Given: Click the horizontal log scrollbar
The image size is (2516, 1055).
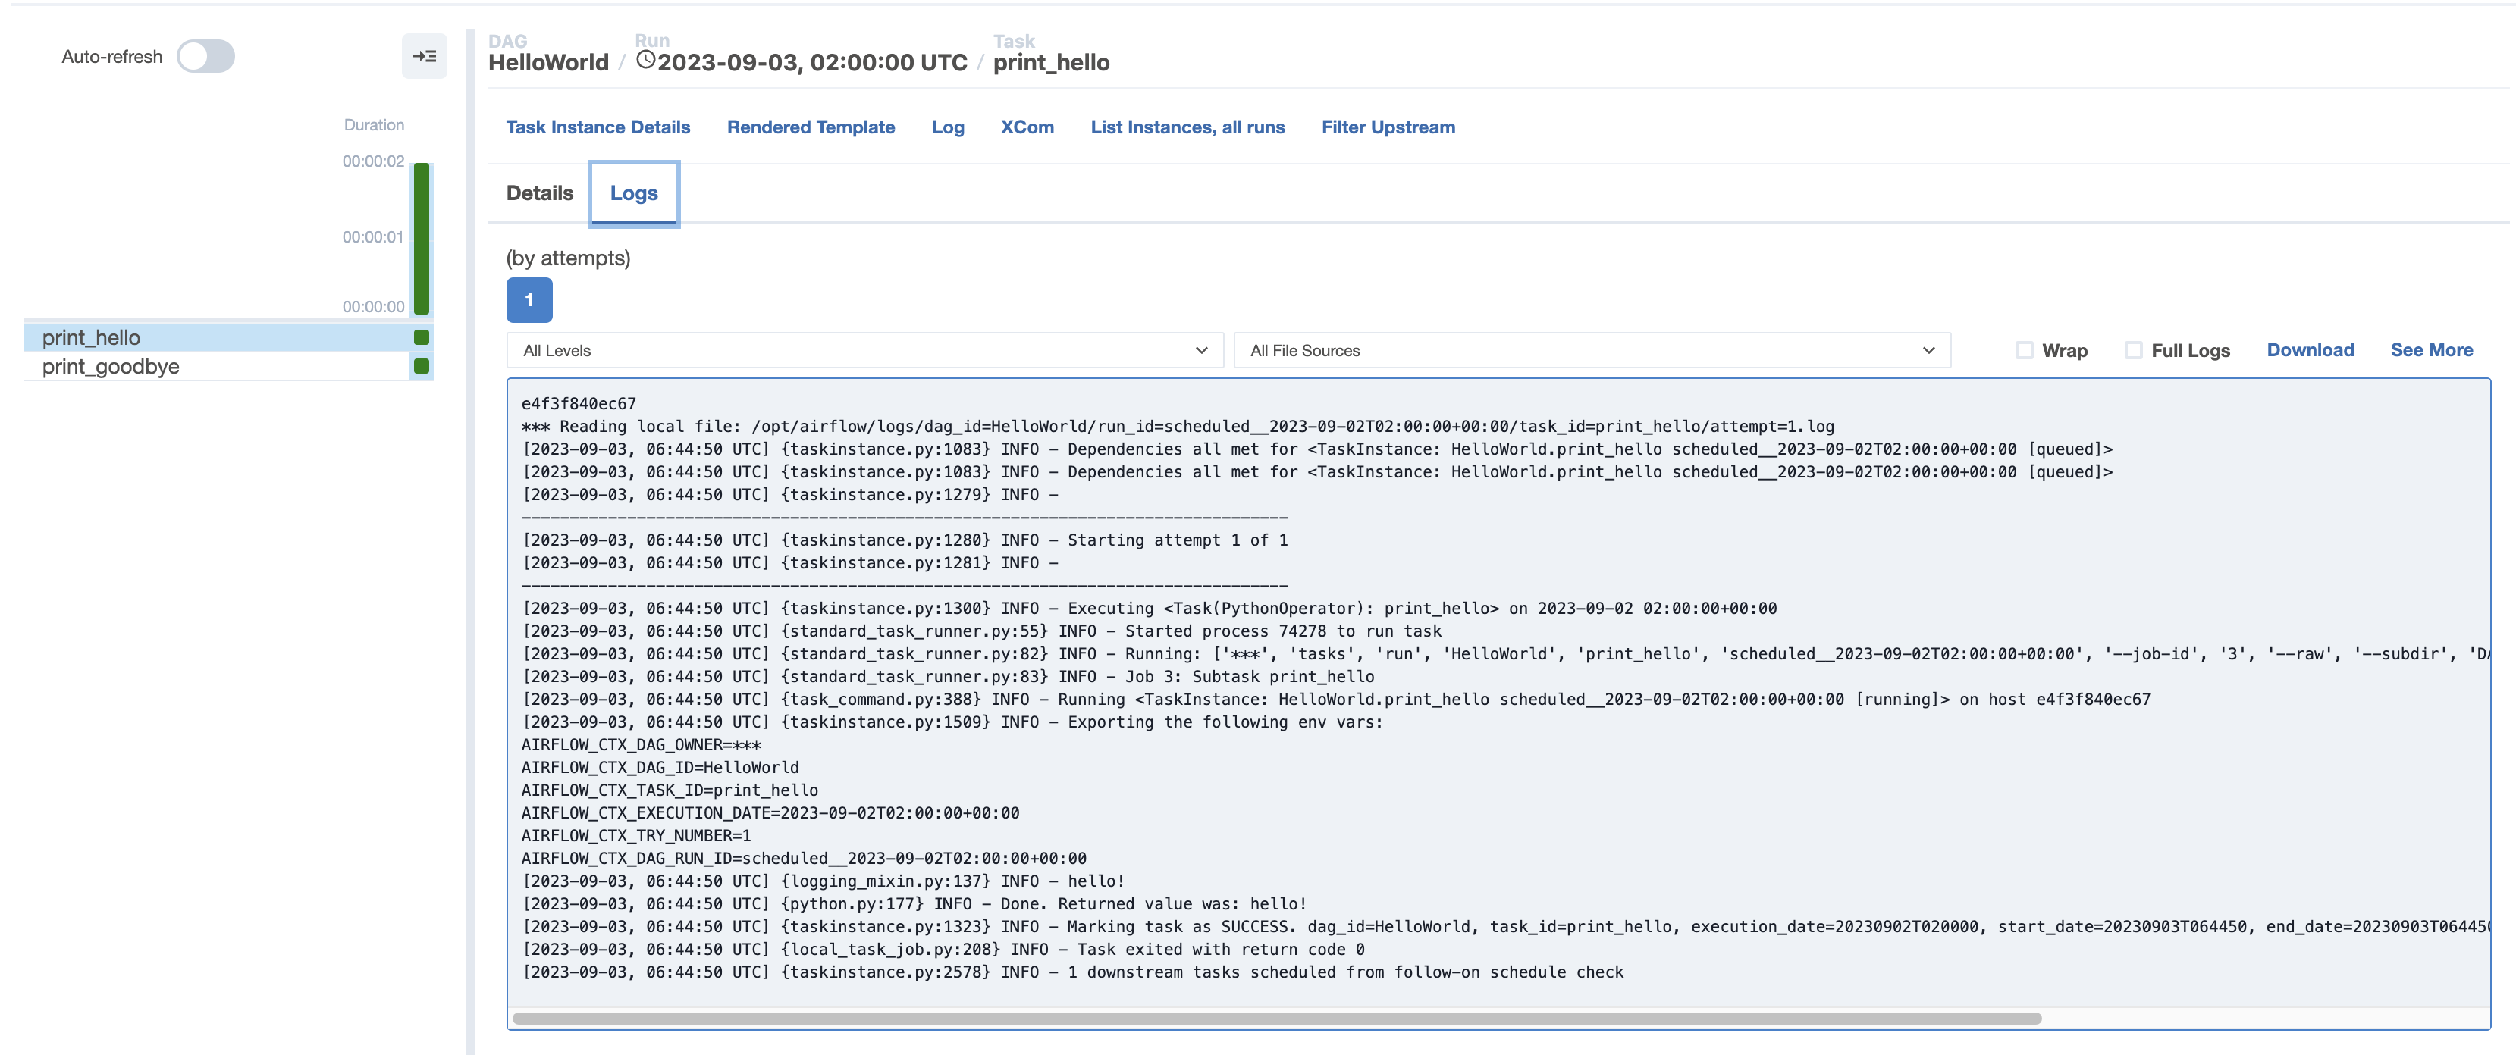Looking at the screenshot, I should click(x=1275, y=1018).
